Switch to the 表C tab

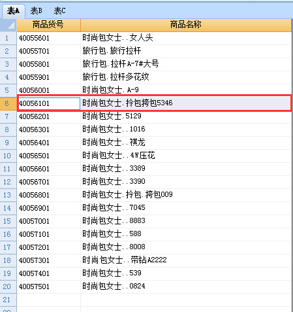[x=59, y=11]
